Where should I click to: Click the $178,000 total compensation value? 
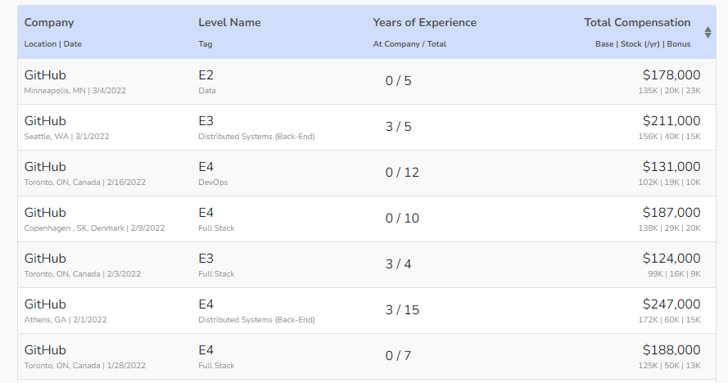click(x=671, y=74)
